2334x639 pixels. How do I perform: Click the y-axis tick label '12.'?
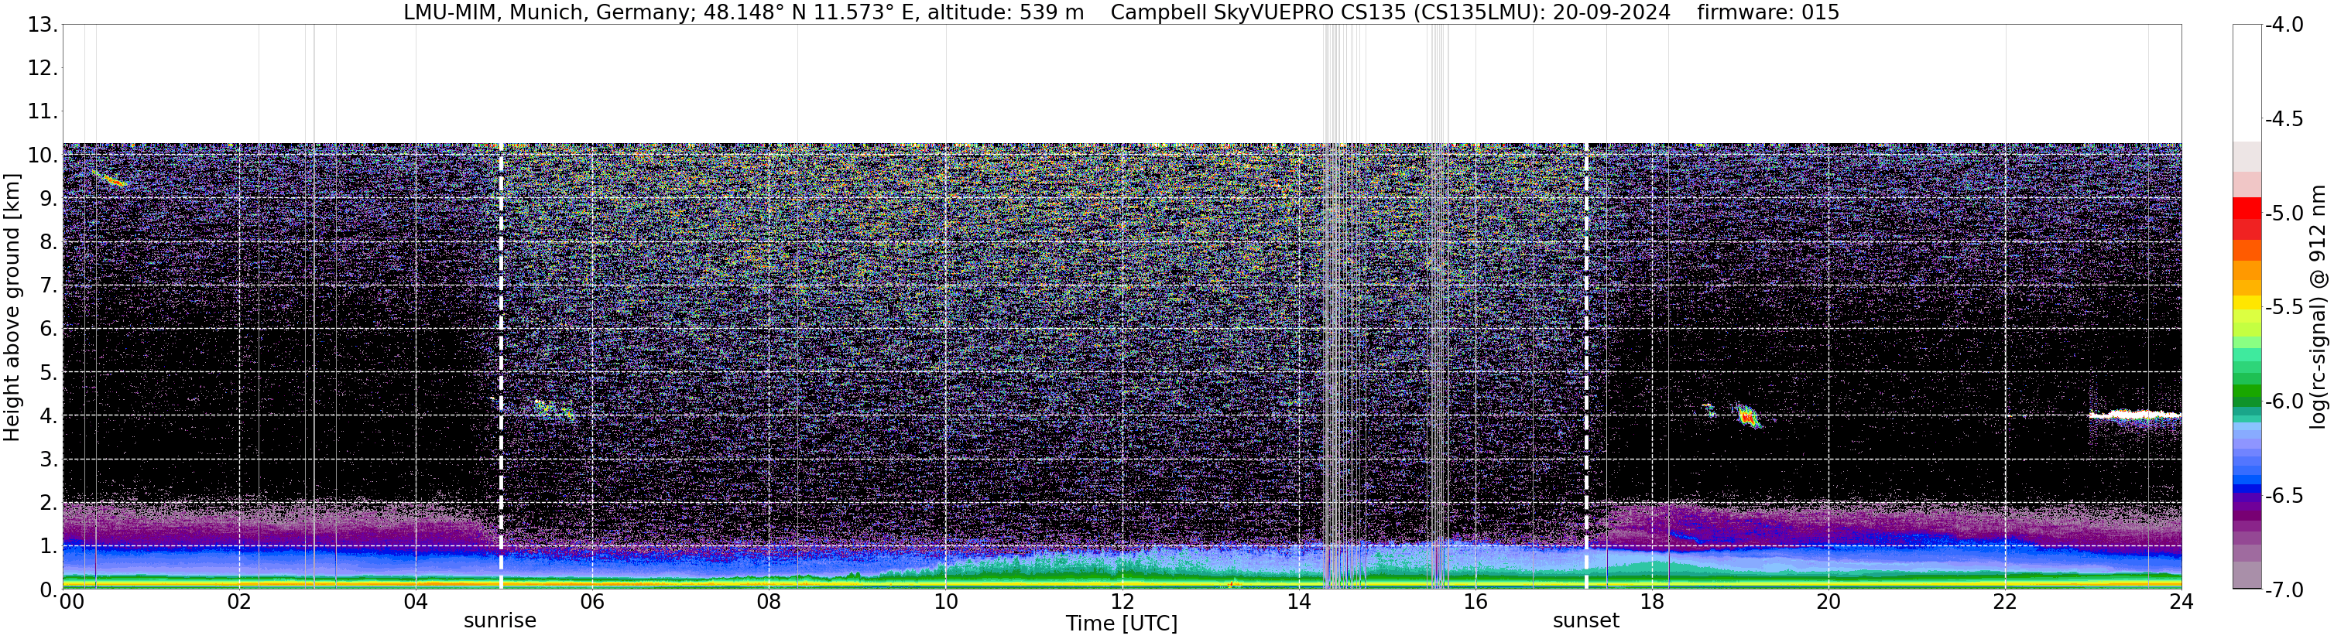pos(43,69)
